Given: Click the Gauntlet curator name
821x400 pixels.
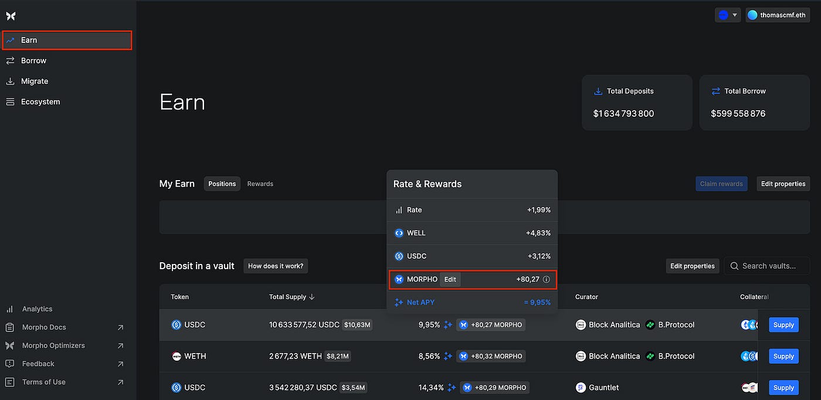Looking at the screenshot, I should (604, 388).
